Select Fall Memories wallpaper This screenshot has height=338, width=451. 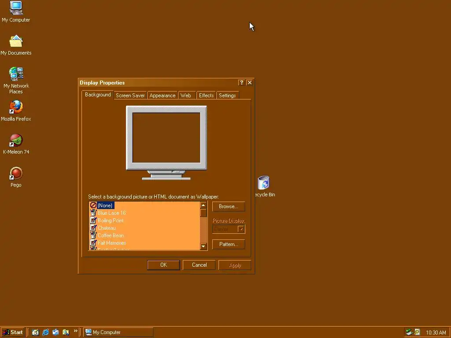pyautogui.click(x=112, y=243)
